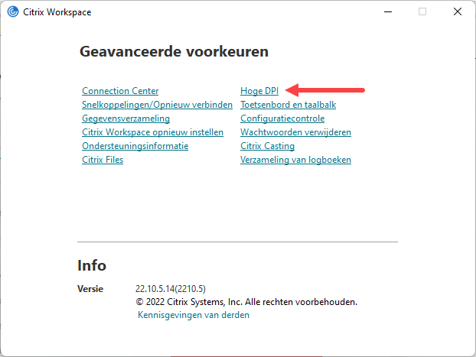Minimize the Citrix Workspace window
476x357 pixels.
point(388,11)
